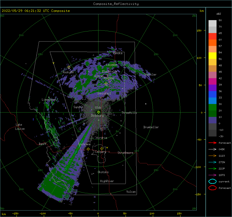Click the Composite_Reflectivity title
The height and width of the screenshot is (217, 232).
[x=116, y=4]
